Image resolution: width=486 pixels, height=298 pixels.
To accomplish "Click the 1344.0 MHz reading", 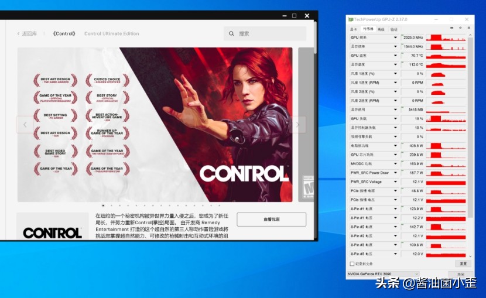I will click(x=412, y=46).
